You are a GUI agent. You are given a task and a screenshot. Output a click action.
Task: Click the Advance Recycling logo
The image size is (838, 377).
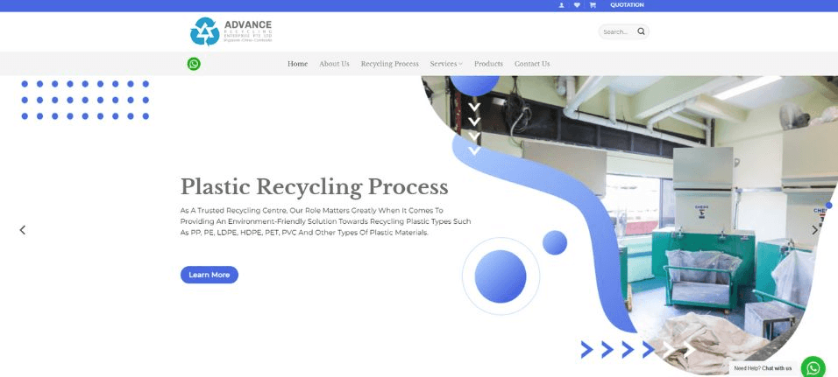(x=231, y=31)
